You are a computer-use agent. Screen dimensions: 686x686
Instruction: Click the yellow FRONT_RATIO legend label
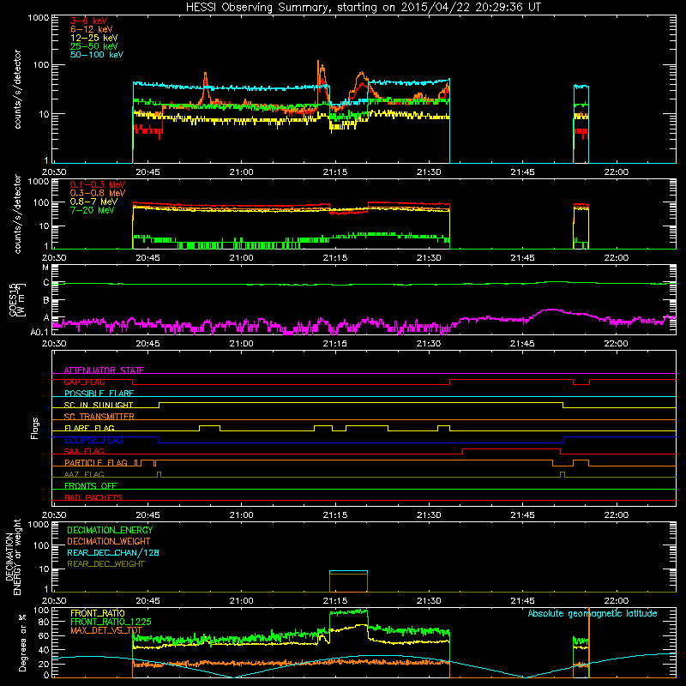click(98, 613)
